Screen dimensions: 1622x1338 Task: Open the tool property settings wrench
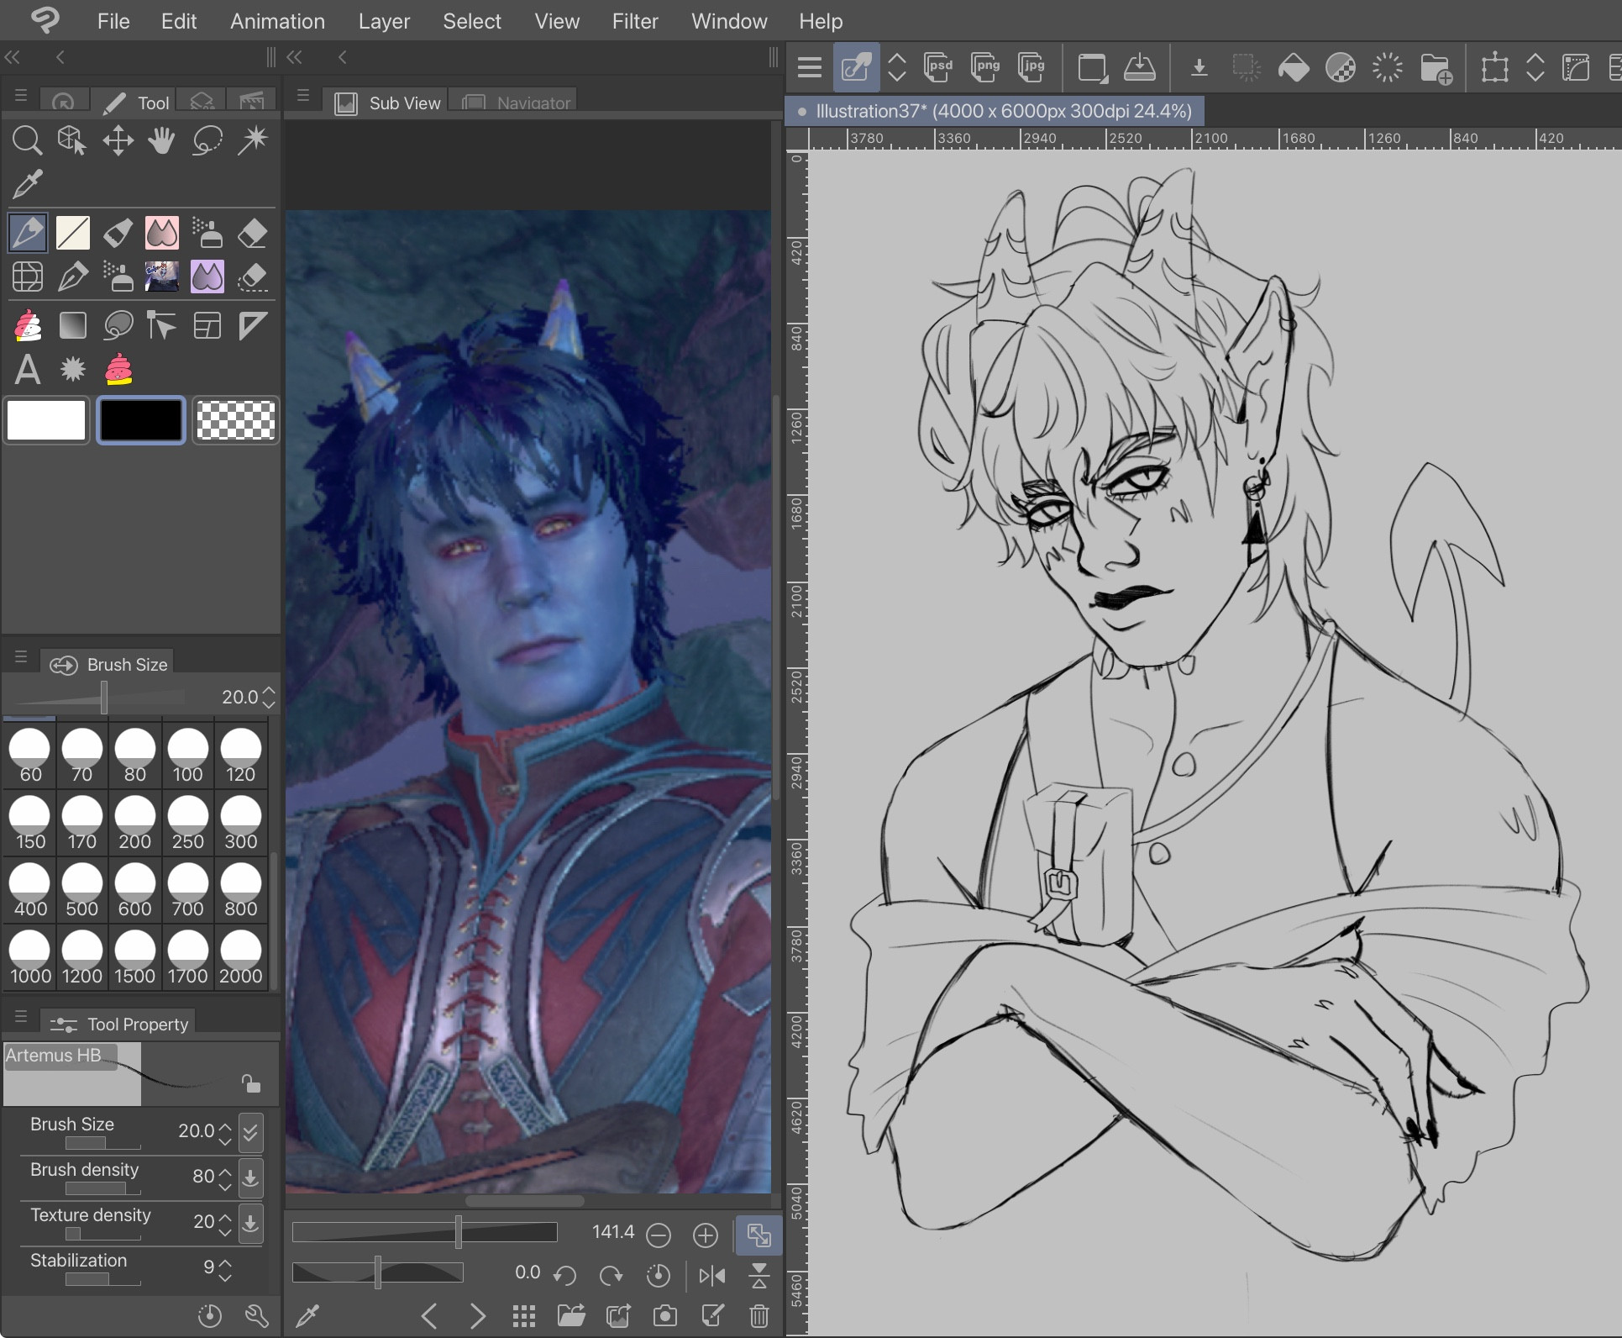pos(256,1315)
